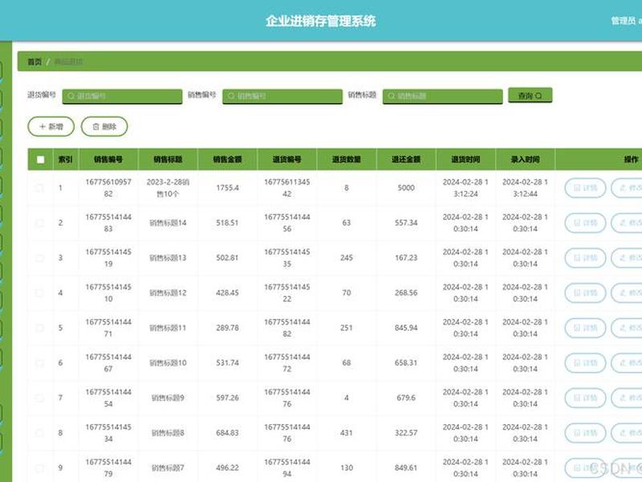Click the 索引 column header
Screen dimensions: 642x482
(x=66, y=159)
